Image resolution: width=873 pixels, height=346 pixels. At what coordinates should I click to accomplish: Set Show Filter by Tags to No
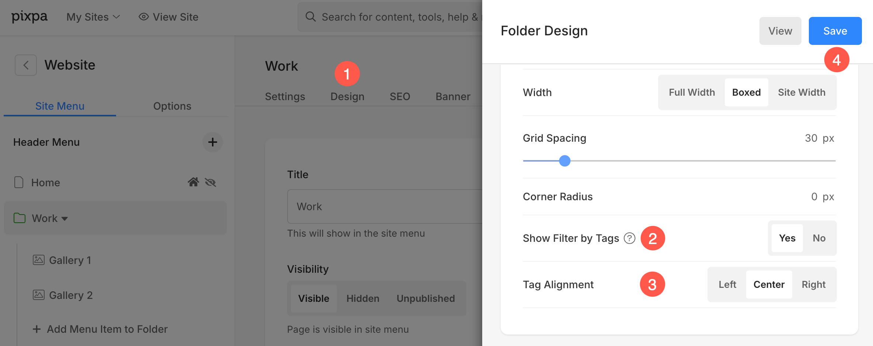coord(819,238)
